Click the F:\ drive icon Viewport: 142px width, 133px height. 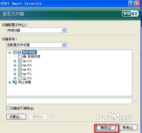point(24,74)
